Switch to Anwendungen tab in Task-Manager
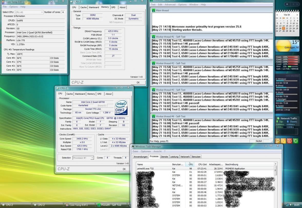Screen dimensions: 302x208 (141, 157)
